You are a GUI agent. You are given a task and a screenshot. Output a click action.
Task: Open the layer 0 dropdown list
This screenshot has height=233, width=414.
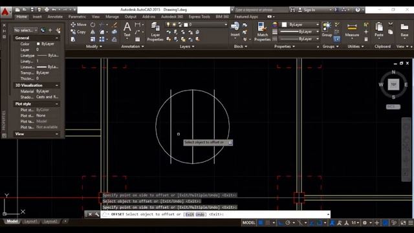(226, 25)
